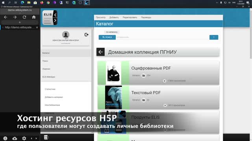Viewport: 252px width, 141px height.
Task: Click the Оцифрованные PDF cover thumbnail
Action: click(113, 73)
